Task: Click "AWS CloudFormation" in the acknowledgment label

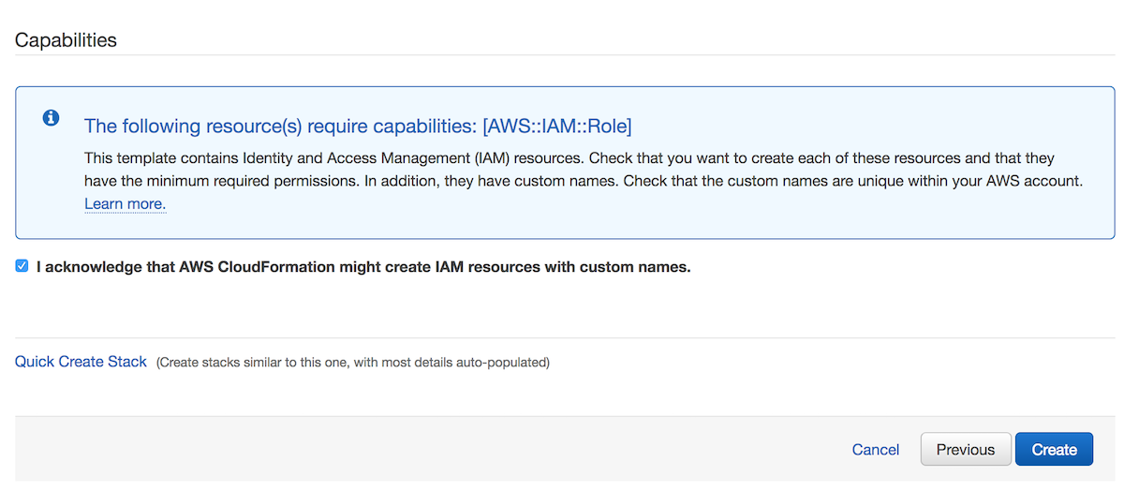Action: (259, 267)
